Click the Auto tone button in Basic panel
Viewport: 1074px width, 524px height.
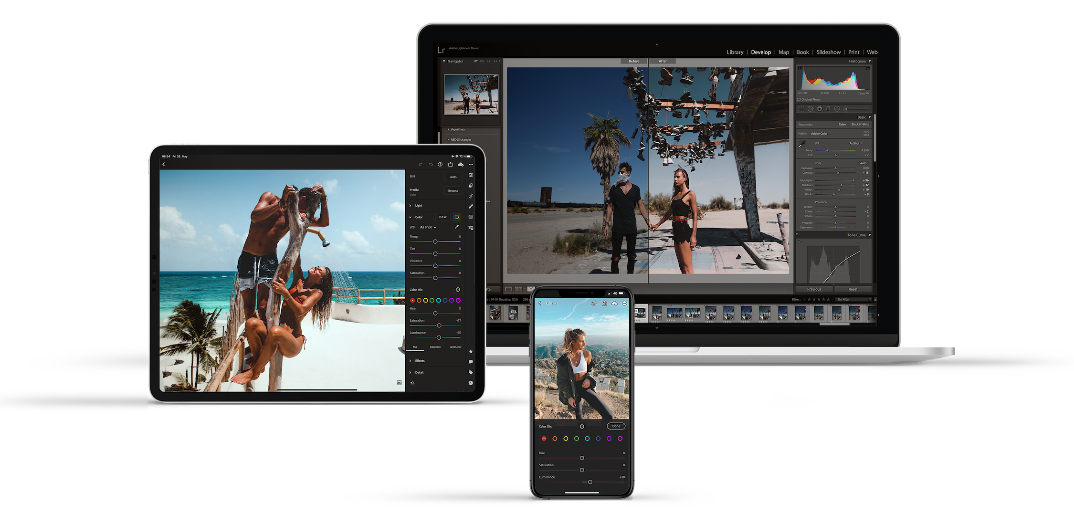click(x=863, y=163)
